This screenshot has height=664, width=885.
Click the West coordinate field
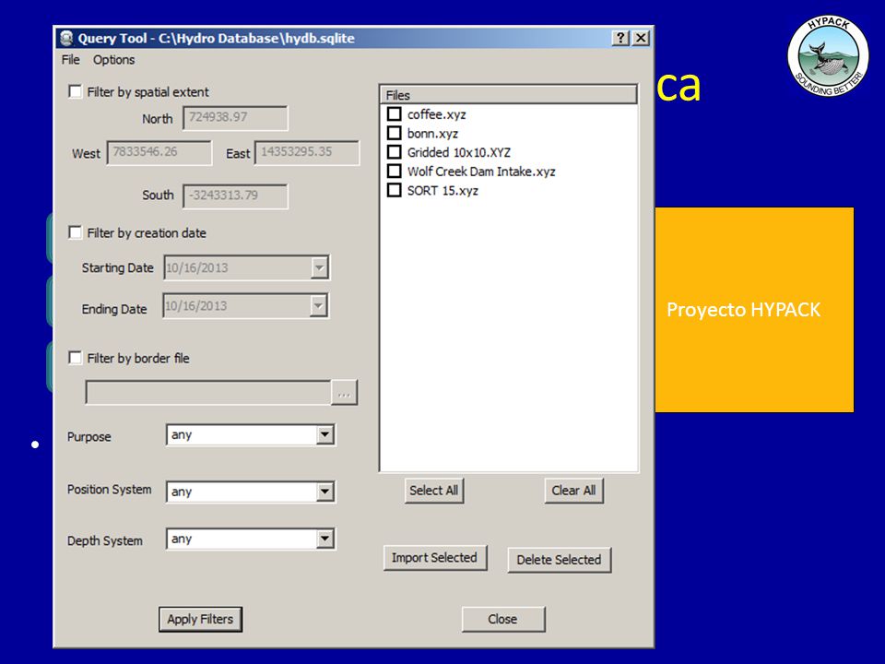point(159,152)
